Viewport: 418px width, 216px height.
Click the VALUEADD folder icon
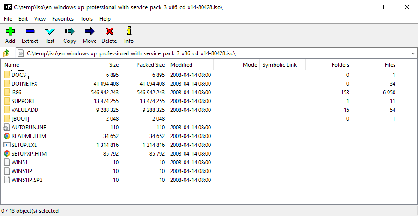7,110
